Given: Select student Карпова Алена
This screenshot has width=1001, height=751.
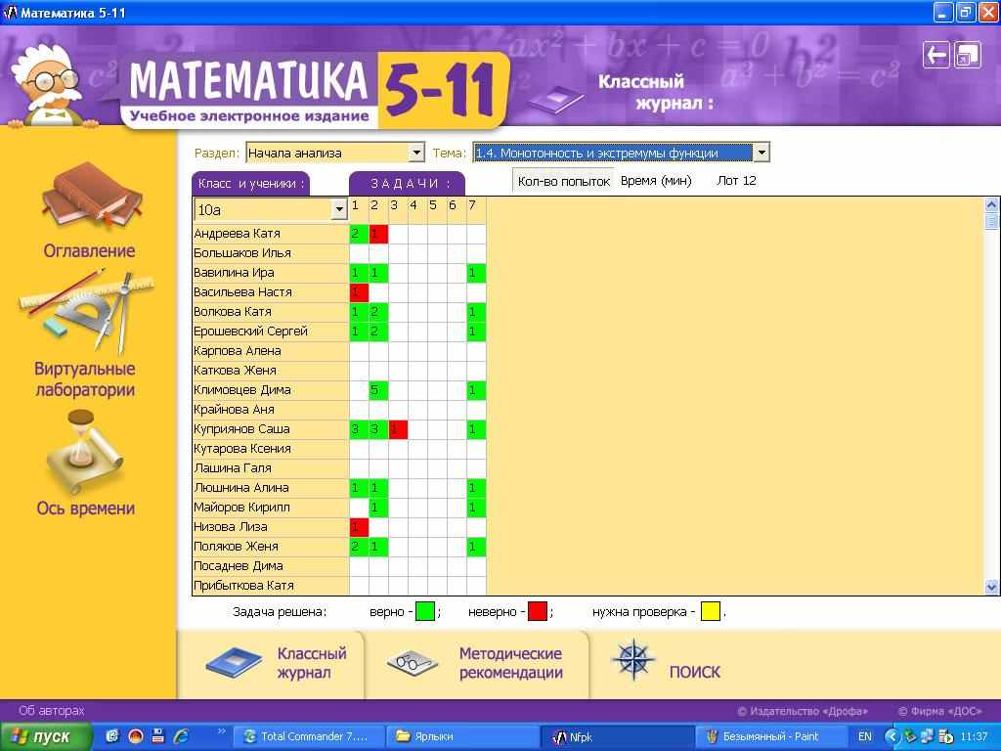Looking at the screenshot, I should [271, 351].
